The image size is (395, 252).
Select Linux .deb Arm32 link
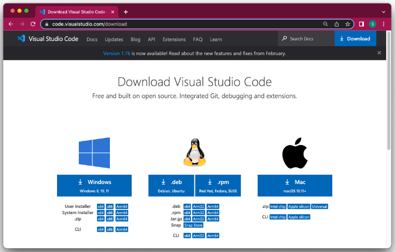[199, 206]
